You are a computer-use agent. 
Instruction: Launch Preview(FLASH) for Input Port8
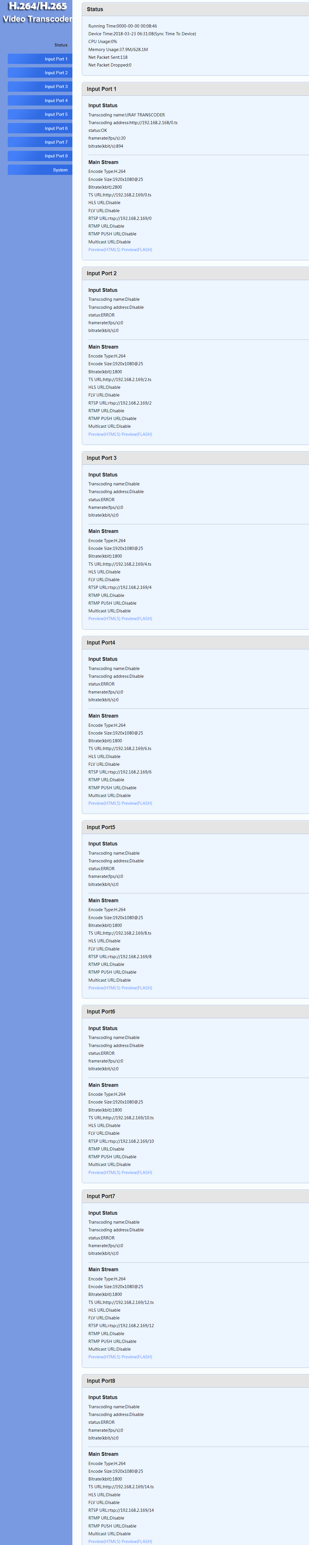[x=136, y=1541]
